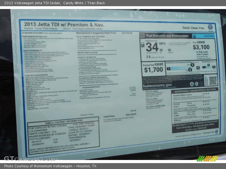Image resolution: width=226 pixels, height=169 pixels.
Task: Click the large '34' combined MPG figure
Action: [152, 47]
